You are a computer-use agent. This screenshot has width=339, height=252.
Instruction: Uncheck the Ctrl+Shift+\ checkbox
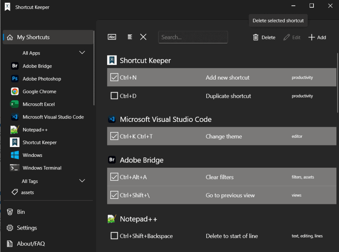[x=114, y=195]
